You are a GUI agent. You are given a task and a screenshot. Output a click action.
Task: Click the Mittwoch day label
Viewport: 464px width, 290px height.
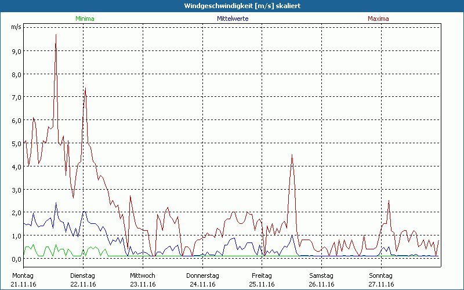click(x=142, y=275)
